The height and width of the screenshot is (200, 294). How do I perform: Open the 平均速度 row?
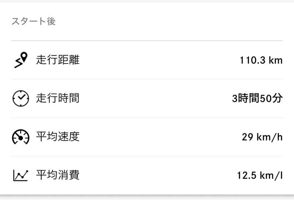pyautogui.click(x=147, y=137)
